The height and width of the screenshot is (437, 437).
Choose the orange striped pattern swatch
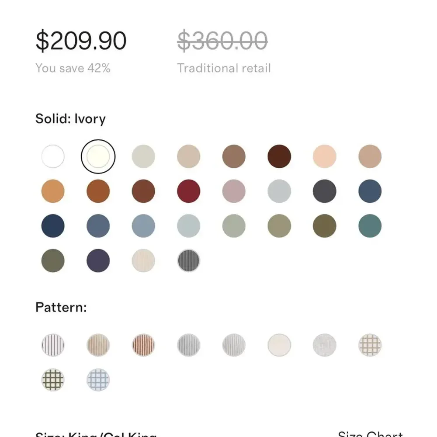pos(143,345)
